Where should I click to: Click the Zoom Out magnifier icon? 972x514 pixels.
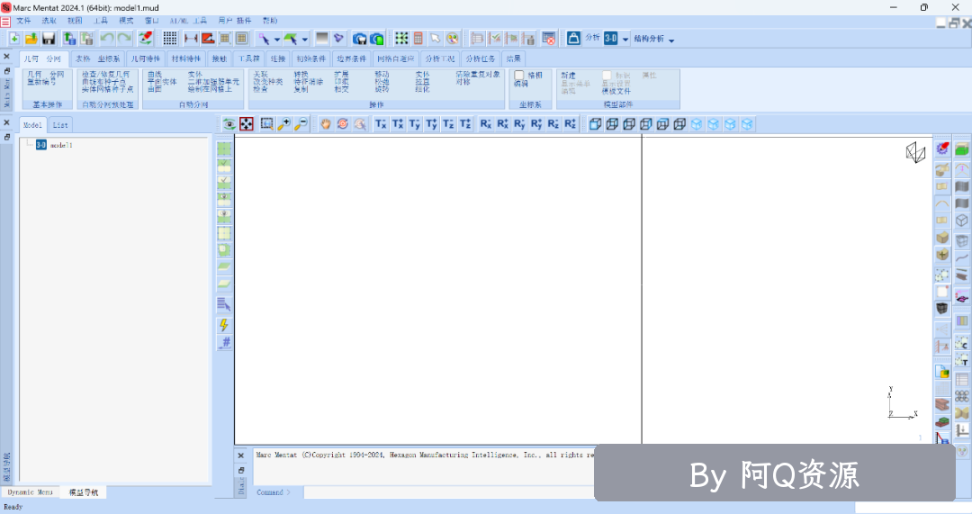tap(301, 124)
